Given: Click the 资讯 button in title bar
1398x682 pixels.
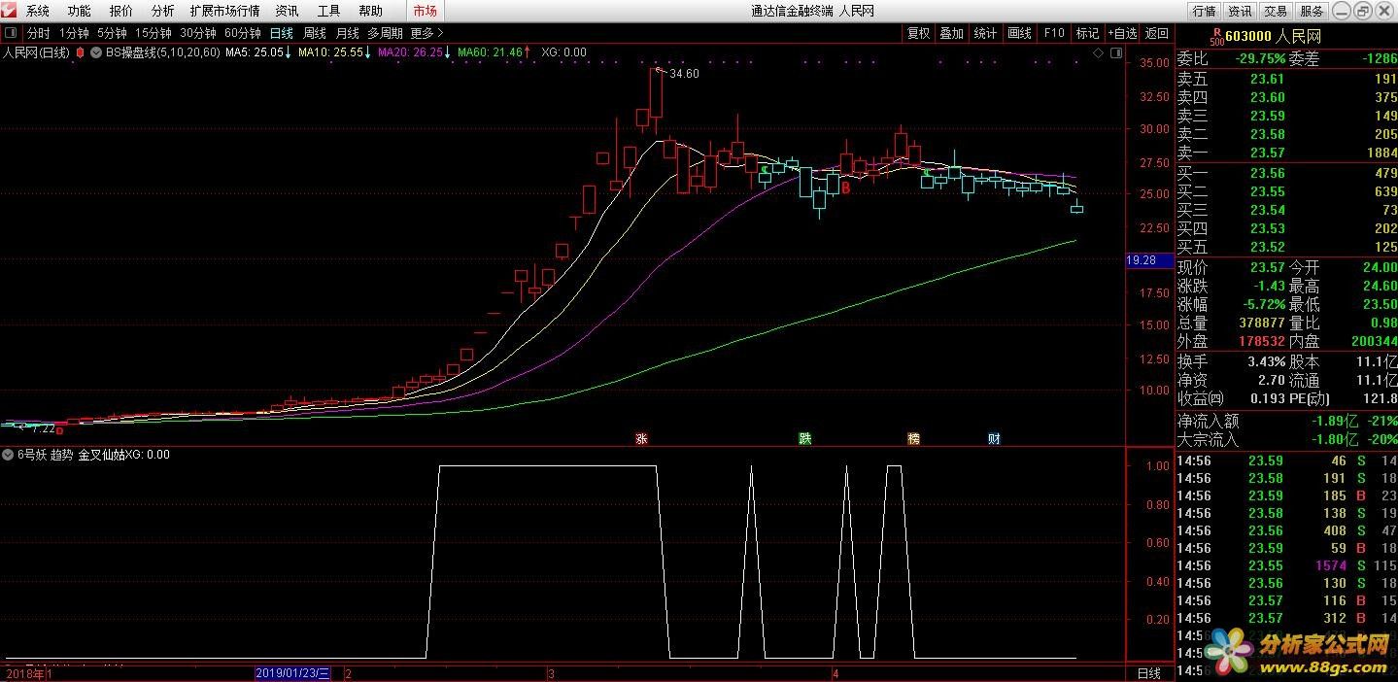Looking at the screenshot, I should 1240,11.
